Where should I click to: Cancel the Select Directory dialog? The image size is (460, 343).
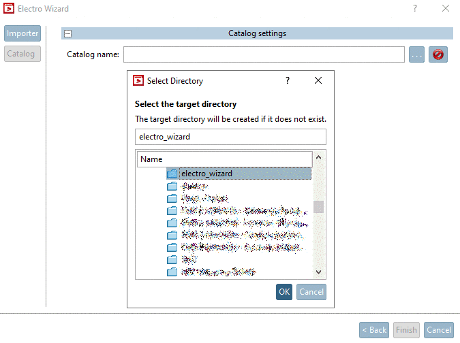click(311, 292)
